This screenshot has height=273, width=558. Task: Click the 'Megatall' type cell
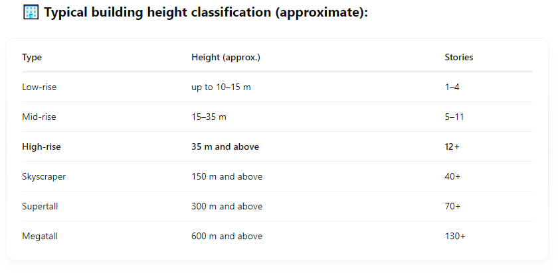click(x=40, y=236)
